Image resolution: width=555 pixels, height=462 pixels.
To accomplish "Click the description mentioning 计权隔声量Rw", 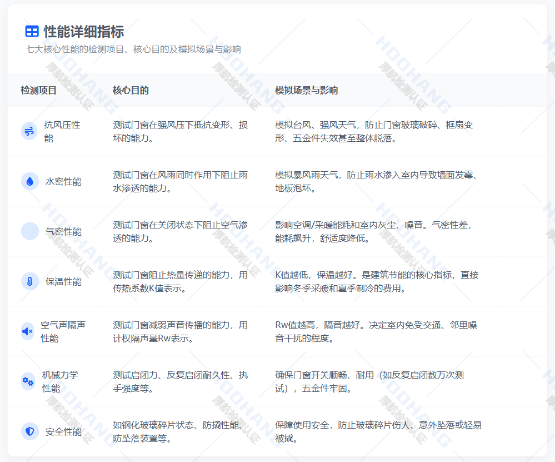I will (180, 331).
